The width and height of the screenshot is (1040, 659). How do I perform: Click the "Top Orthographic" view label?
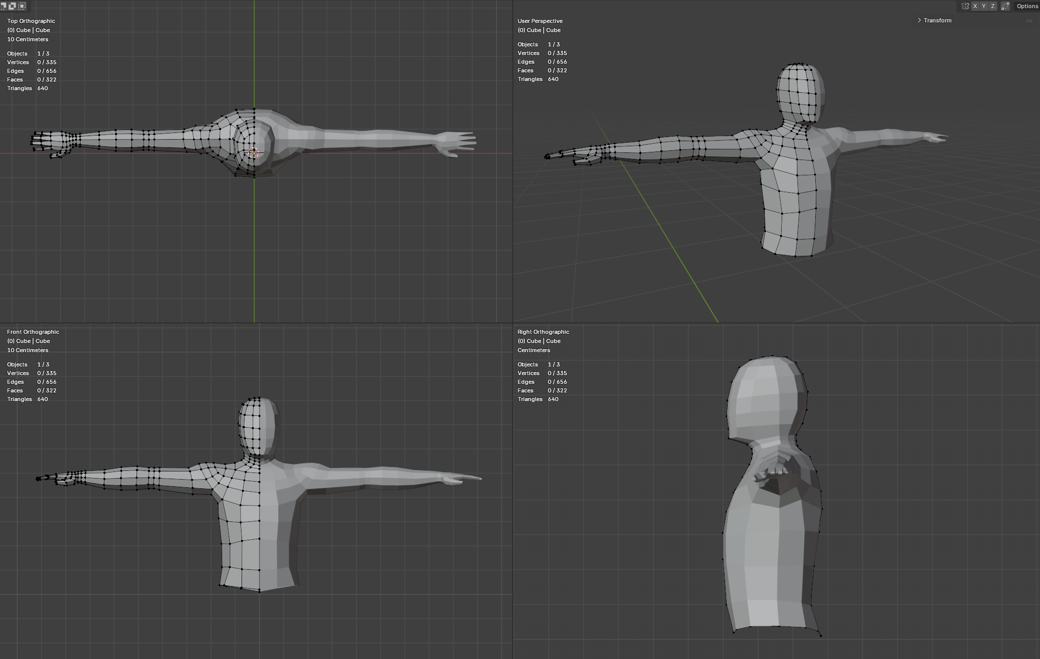(x=31, y=21)
